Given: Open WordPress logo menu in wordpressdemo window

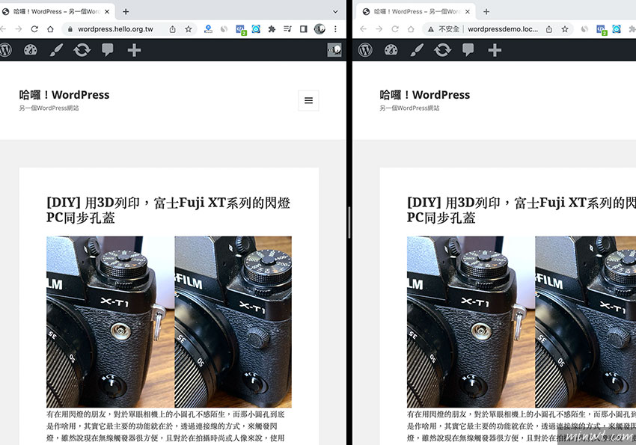Looking at the screenshot, I should click(x=365, y=50).
